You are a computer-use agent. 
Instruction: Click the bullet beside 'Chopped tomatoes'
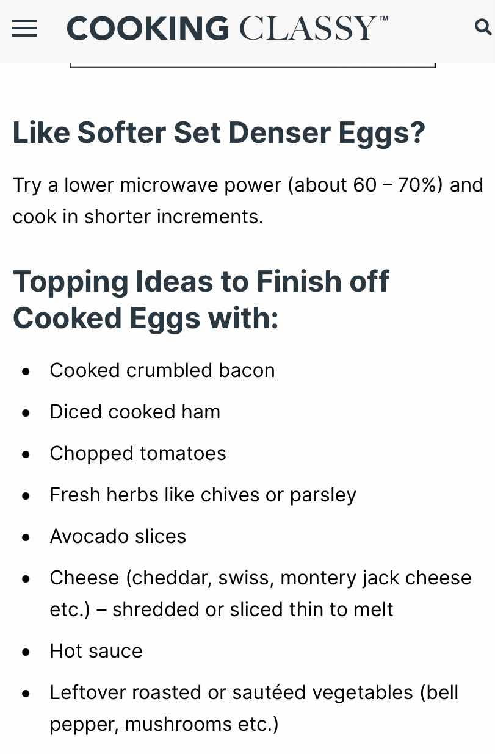[26, 454]
